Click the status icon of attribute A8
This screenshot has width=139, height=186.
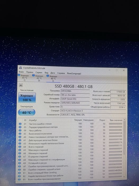(x=20, y=160)
